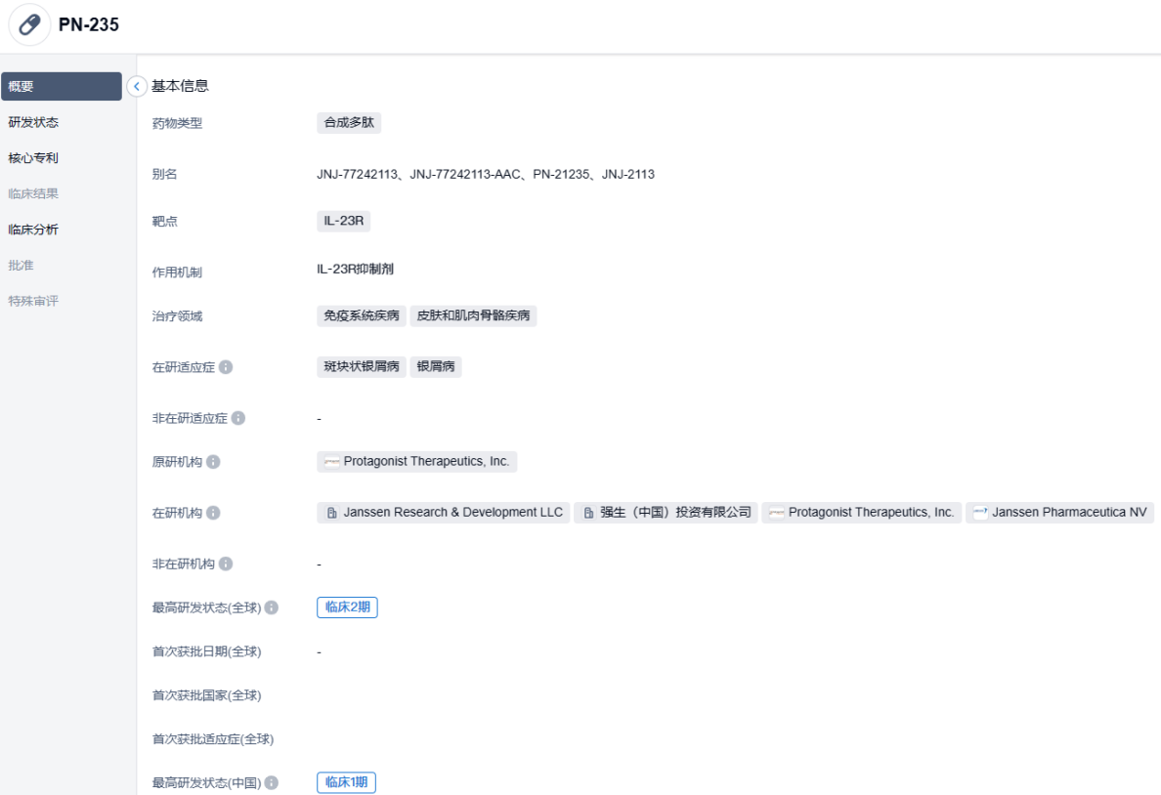Open Janssen Research & Development LLC link
Image resolution: width=1161 pixels, height=795 pixels.
(x=444, y=513)
